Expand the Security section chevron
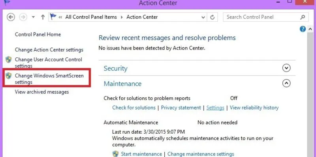The height and width of the screenshot is (157, 316). [x=286, y=68]
